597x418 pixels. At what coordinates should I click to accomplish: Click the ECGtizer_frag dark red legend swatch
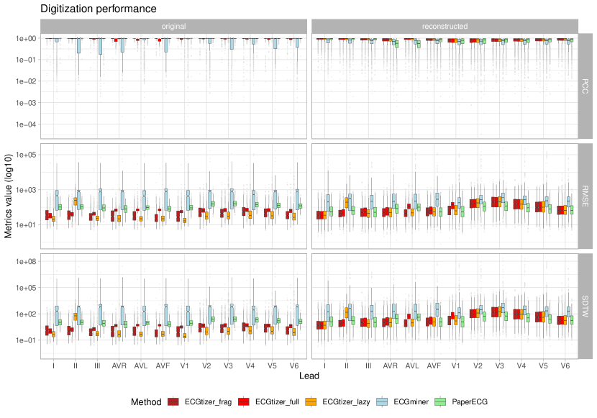coord(173,401)
